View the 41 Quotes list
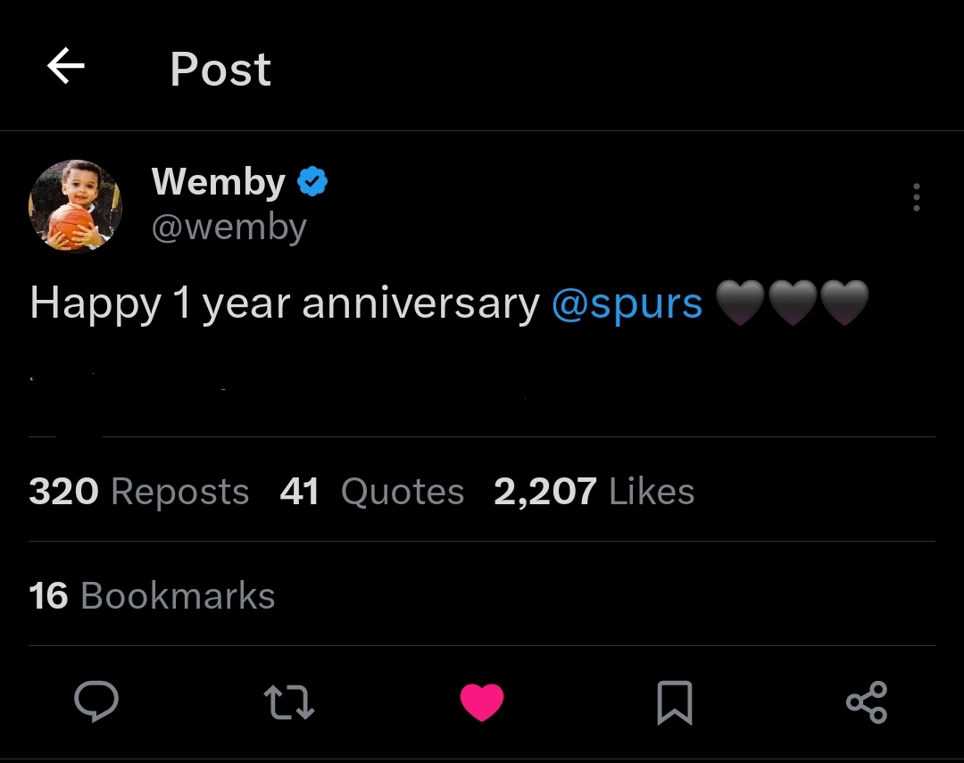964x763 pixels. tap(371, 492)
